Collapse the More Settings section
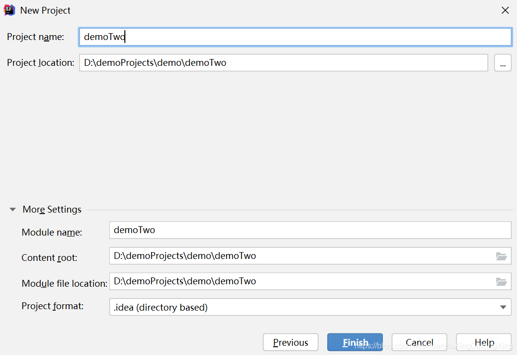This screenshot has height=355, width=517. (x=13, y=209)
